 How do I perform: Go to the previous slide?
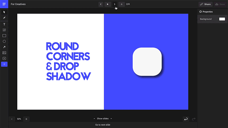click(x=100, y=4)
